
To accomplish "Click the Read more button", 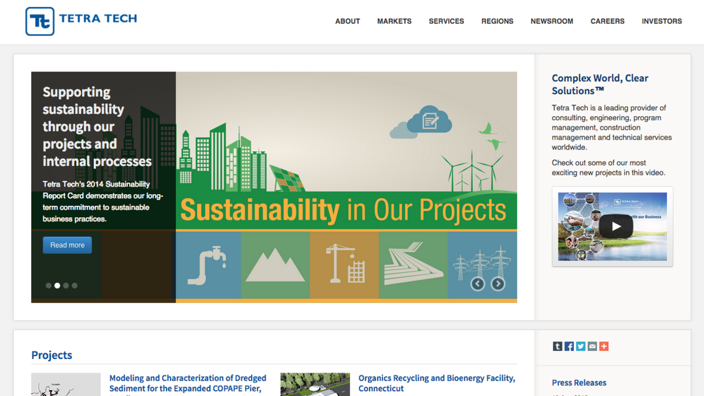I will [x=67, y=245].
